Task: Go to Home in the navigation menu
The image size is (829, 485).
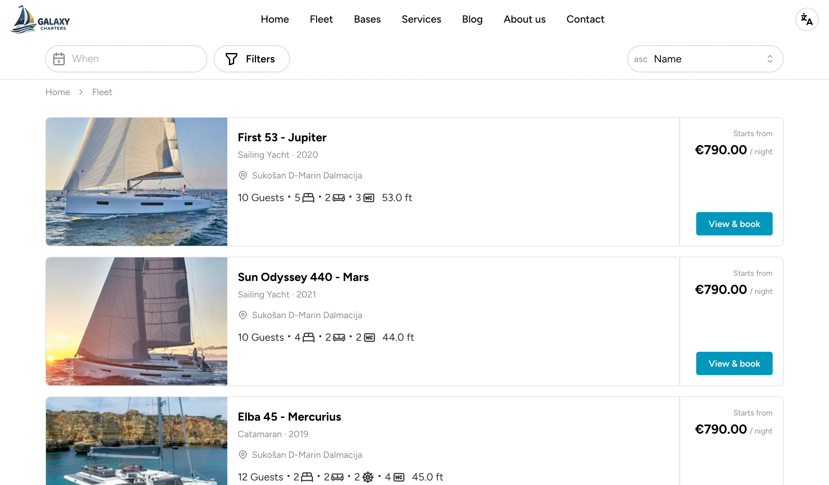Action: pyautogui.click(x=275, y=19)
